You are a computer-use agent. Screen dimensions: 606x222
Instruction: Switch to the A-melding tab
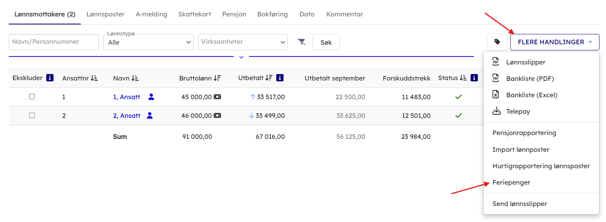[x=151, y=14]
